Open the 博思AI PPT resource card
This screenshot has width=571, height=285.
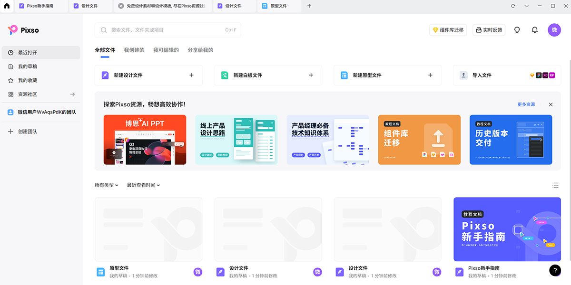pyautogui.click(x=145, y=140)
